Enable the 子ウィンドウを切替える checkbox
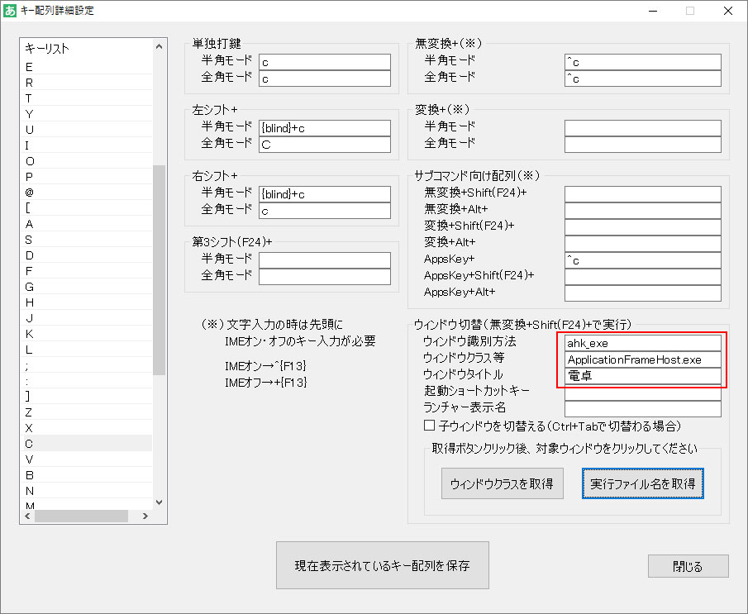748x614 pixels. 429,426
